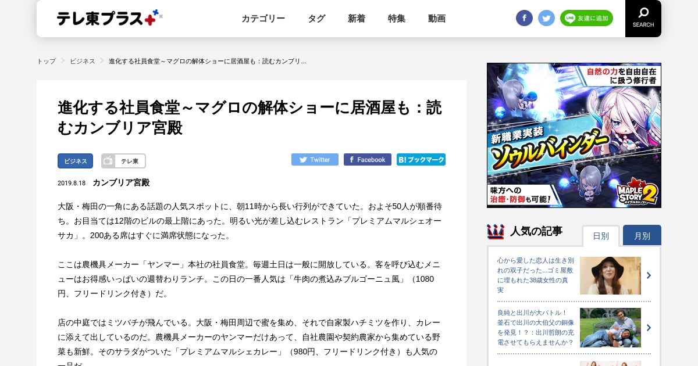The image size is (698, 366).
Task: Click the truncated article title breadcrumb
Action: click(208, 61)
